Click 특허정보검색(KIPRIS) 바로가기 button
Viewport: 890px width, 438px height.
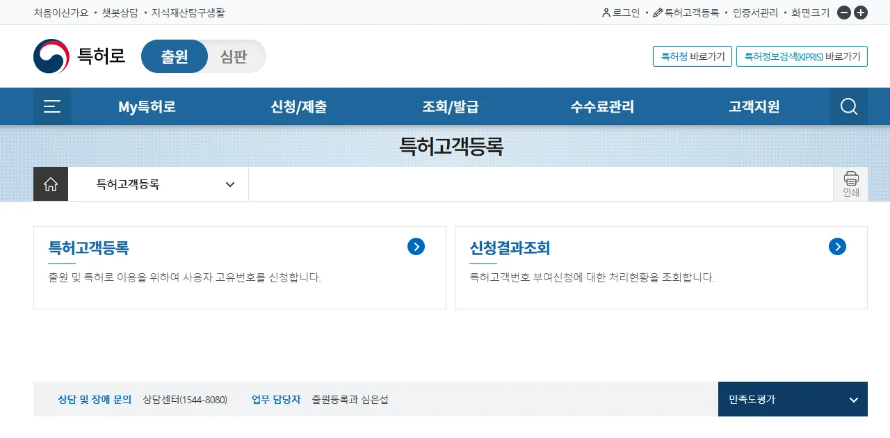tap(802, 56)
